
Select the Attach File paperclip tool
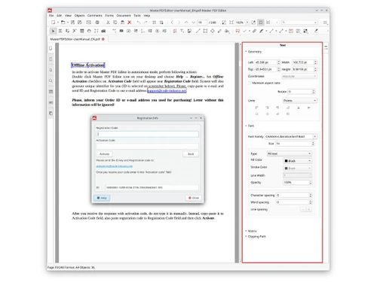click(x=254, y=31)
